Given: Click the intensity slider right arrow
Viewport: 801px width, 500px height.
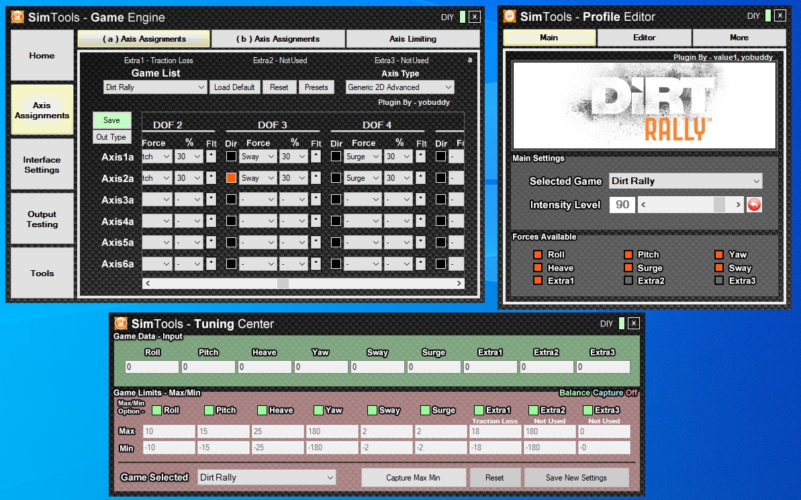Looking at the screenshot, I should pos(738,204).
